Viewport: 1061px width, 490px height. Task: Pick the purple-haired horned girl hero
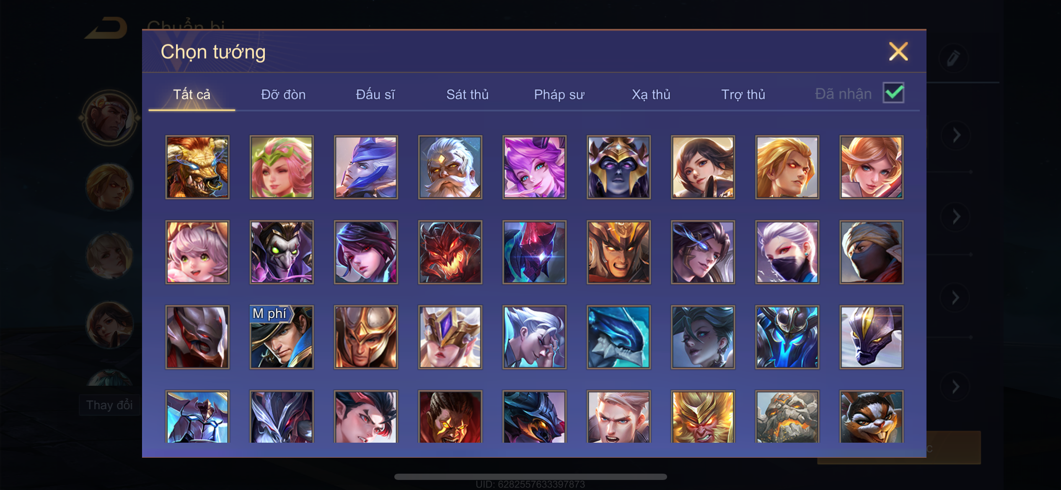pyautogui.click(x=534, y=167)
